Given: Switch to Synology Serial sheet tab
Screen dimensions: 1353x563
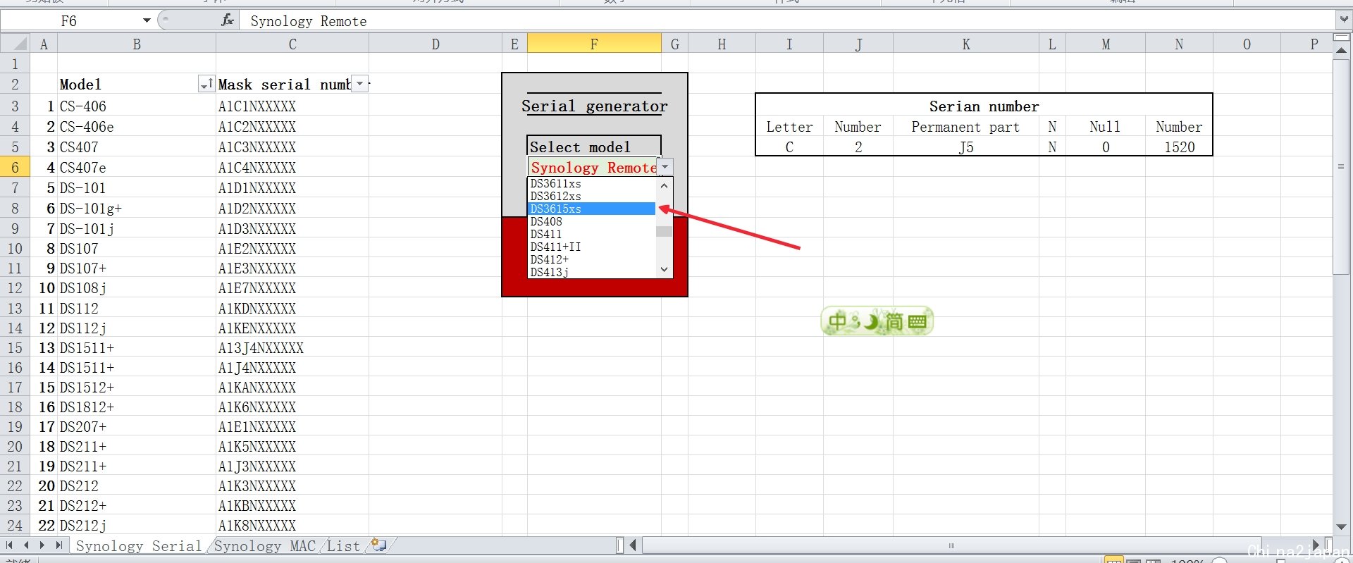Looking at the screenshot, I should [138, 545].
